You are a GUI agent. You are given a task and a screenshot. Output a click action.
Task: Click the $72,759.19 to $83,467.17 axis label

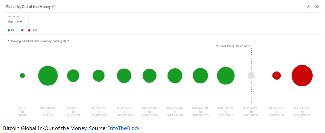251,112
